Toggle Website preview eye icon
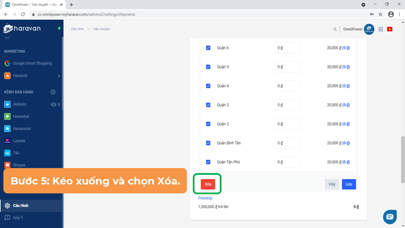 tap(53, 104)
